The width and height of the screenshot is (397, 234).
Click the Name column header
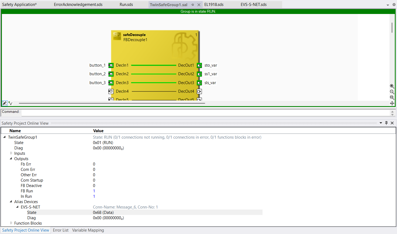(15, 131)
